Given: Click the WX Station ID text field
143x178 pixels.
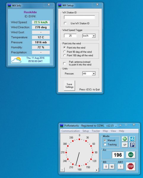Looking at the screenshot, I should (x=79, y=17).
